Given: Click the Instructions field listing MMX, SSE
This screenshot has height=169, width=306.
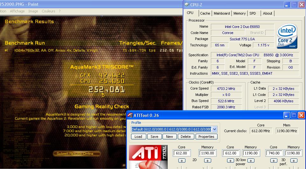Looking at the screenshot, I should point(255,73).
